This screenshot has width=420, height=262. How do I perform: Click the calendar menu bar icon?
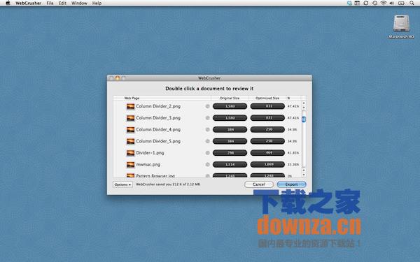[357, 3]
